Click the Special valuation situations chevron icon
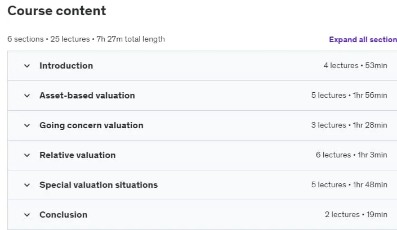 27,185
